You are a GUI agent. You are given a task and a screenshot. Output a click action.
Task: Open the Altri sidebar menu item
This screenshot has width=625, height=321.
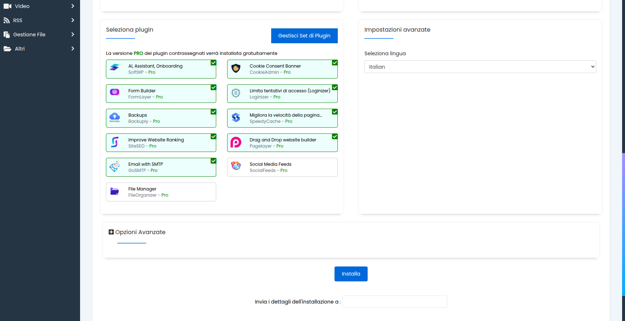[x=40, y=49]
